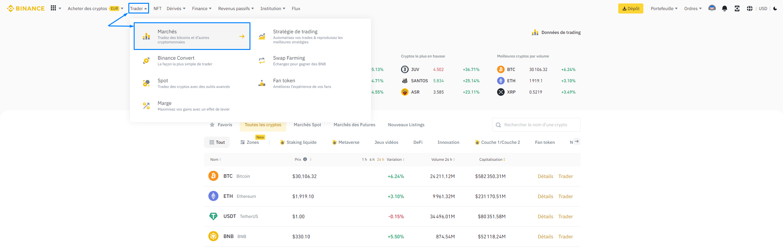Select the 4 h variation period
This screenshot has width=783, height=249.
pos(372,160)
